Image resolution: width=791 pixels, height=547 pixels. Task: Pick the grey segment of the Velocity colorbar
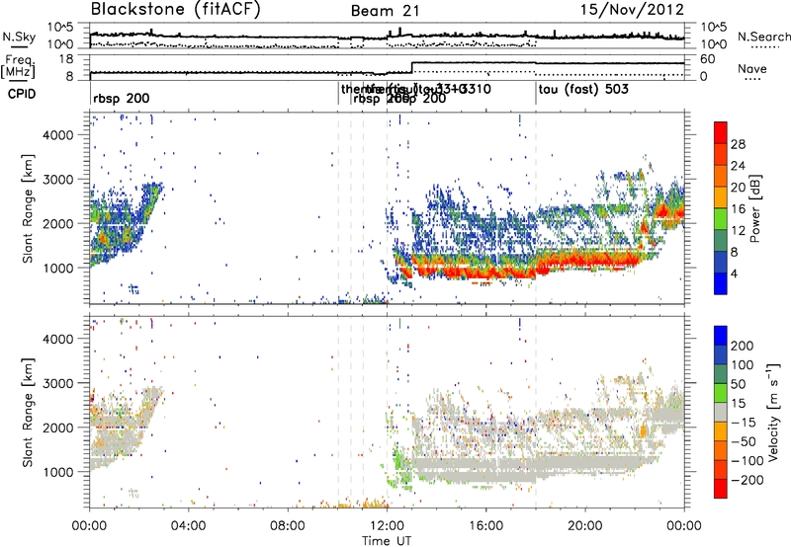(721, 413)
